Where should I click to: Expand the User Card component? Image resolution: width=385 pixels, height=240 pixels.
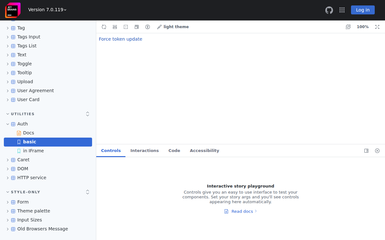(x=48, y=100)
